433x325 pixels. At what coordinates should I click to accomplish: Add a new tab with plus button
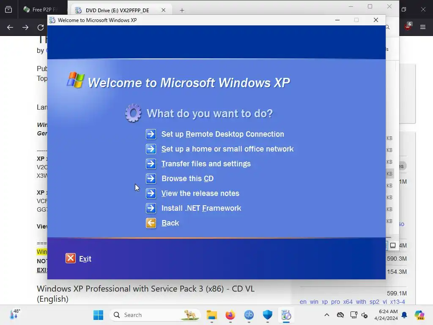(182, 11)
